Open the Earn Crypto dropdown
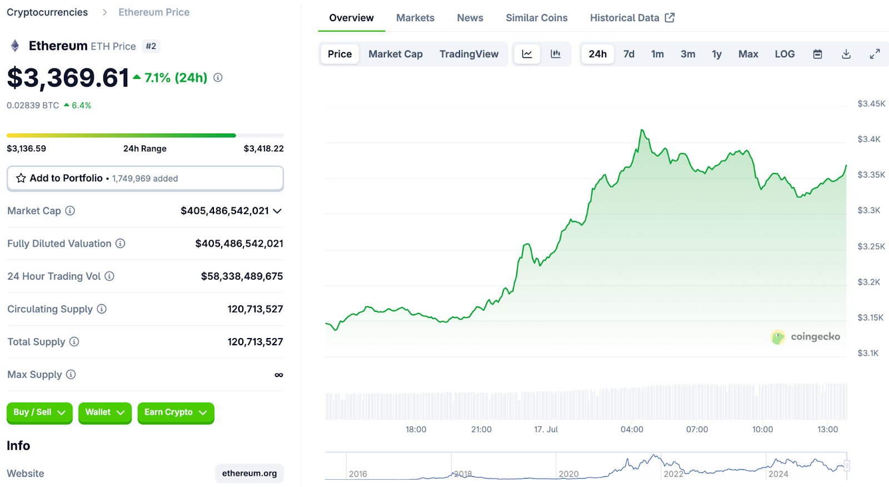Image resolution: width=889 pixels, height=487 pixels. coord(176,413)
